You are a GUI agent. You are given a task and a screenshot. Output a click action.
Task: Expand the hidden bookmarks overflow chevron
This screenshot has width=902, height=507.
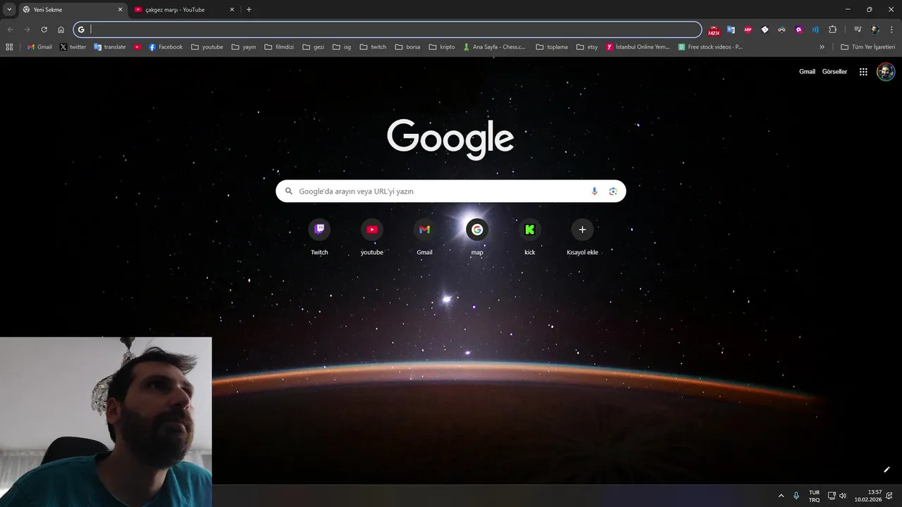[x=822, y=47]
